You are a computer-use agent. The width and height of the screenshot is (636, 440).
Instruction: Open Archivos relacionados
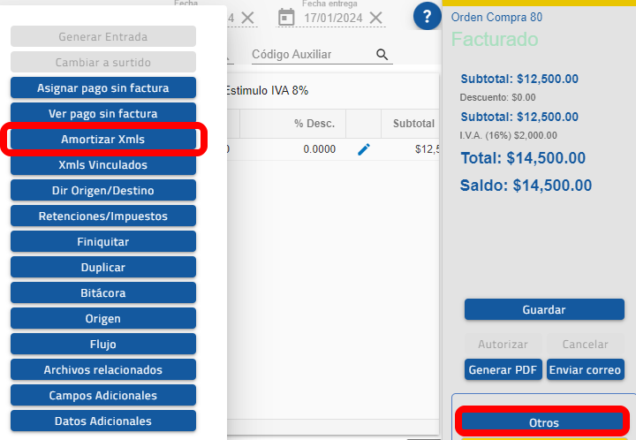pyautogui.click(x=103, y=370)
